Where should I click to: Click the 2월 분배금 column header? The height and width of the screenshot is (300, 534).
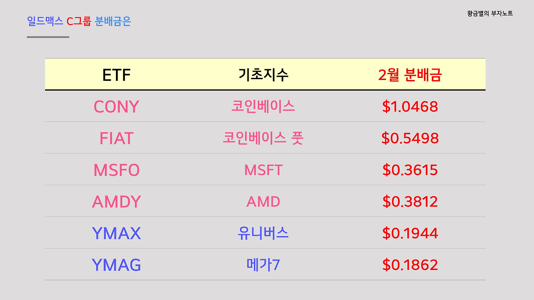[x=410, y=75]
